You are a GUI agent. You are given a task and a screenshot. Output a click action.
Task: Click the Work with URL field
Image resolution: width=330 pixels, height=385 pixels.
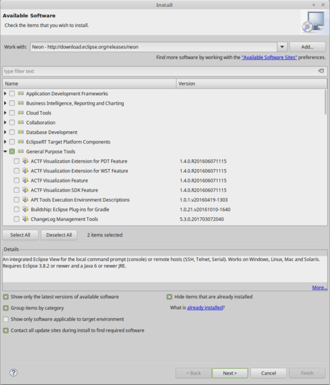click(154, 47)
